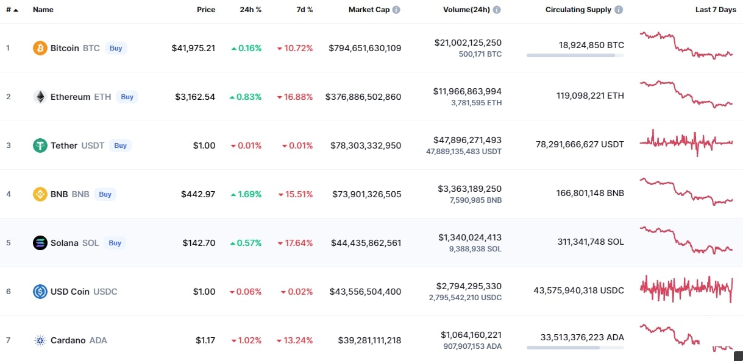
Task: Click Bitcoin circulating supply progress bar
Action: 575,55
